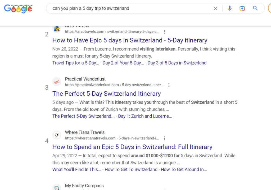Viewport: 271px width, 190px height.
Task: Clear the search query with X icon
Action: (x=215, y=8)
